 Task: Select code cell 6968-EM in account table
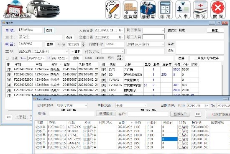click(x=75, y=143)
